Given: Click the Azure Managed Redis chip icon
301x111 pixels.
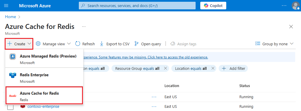Looking at the screenshot, I should (13, 57).
